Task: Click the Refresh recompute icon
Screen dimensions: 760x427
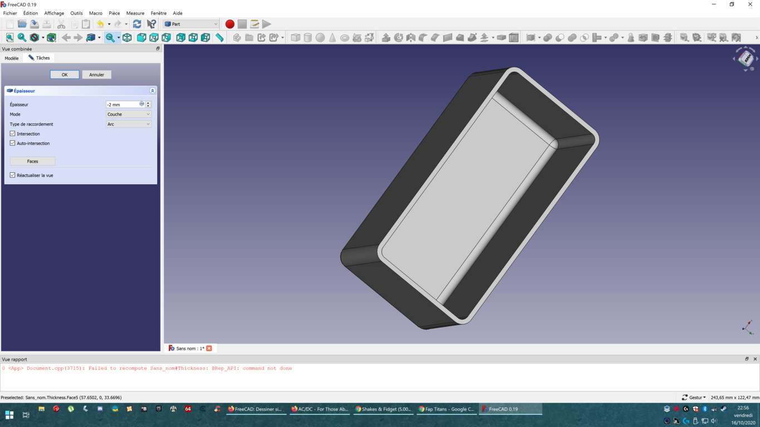Action: tap(137, 24)
